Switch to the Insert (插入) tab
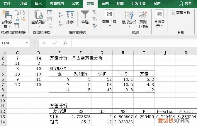 pyautogui.click(x=38, y=3)
